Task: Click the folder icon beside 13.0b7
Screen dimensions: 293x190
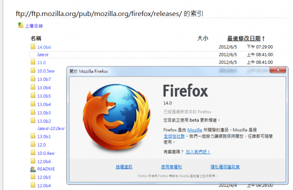Action: 33,79
